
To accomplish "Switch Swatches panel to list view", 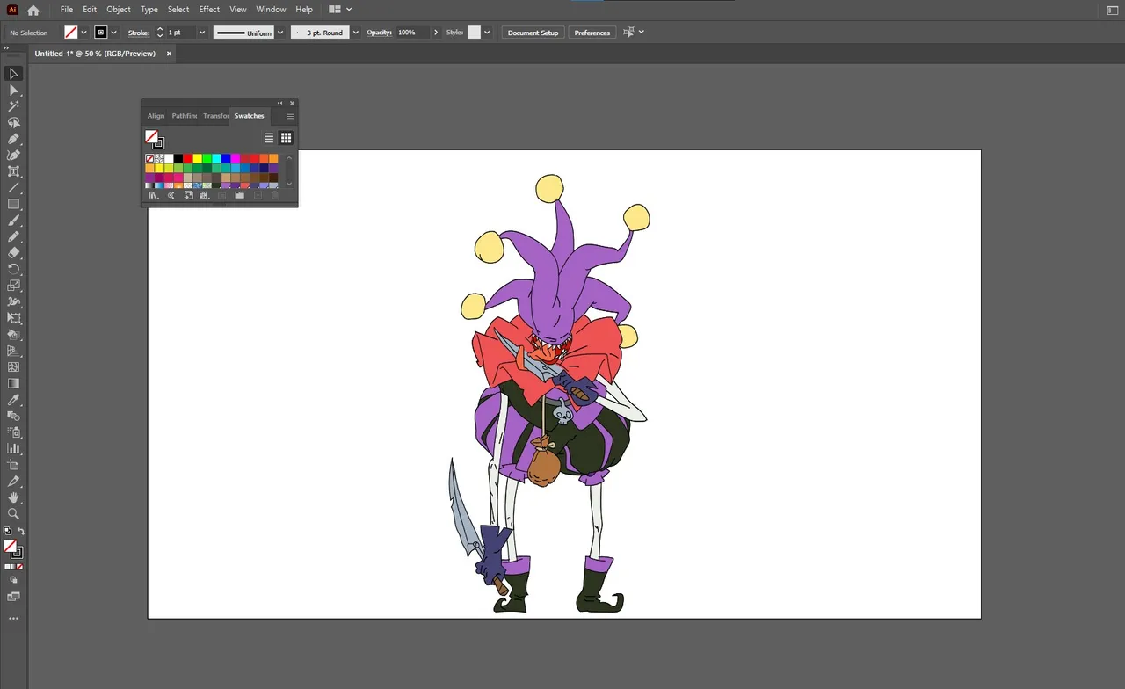I will [x=269, y=138].
